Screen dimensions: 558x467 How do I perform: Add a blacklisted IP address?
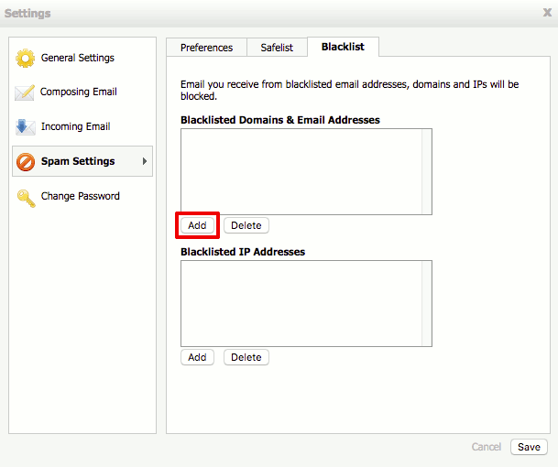197,357
